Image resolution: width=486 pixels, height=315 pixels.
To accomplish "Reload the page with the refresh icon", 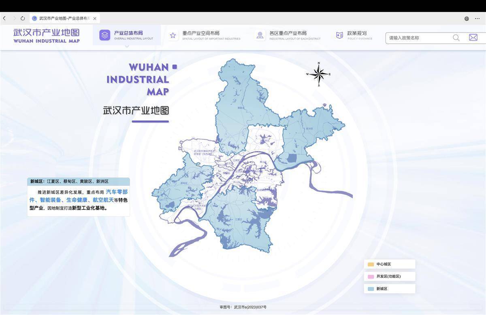I will tap(23, 19).
